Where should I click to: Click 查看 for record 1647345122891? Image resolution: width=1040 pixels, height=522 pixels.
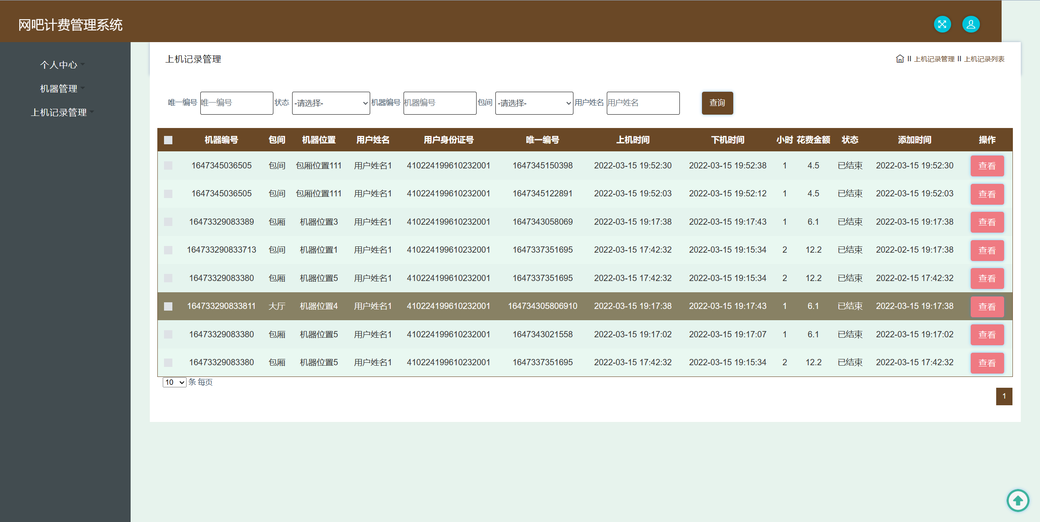987,194
